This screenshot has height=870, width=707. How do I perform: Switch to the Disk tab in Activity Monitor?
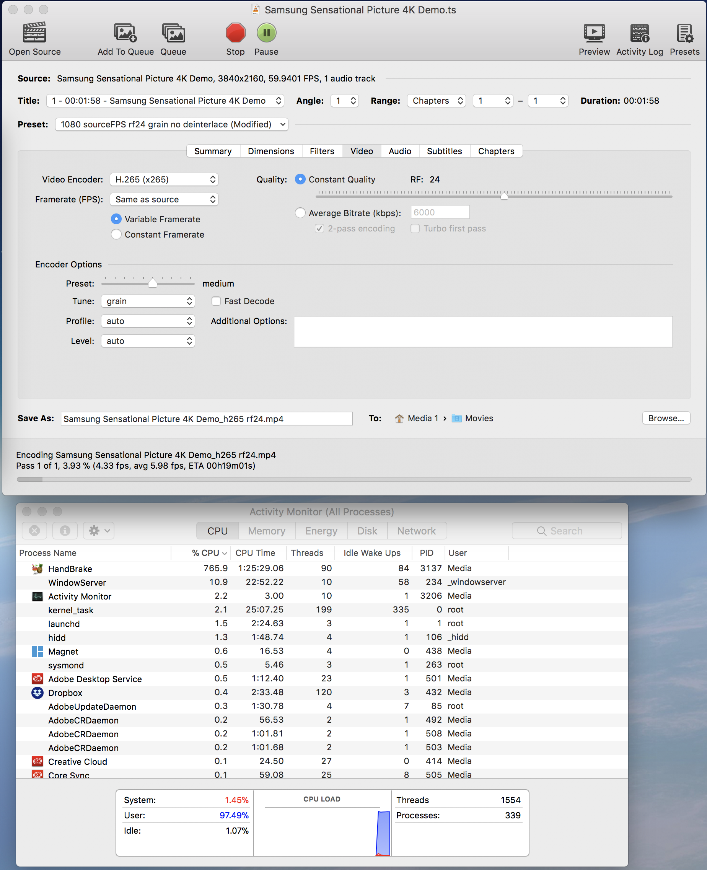(x=367, y=531)
